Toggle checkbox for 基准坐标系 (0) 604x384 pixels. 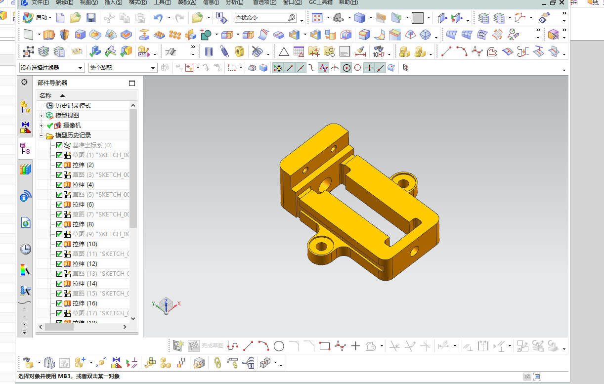click(59, 145)
